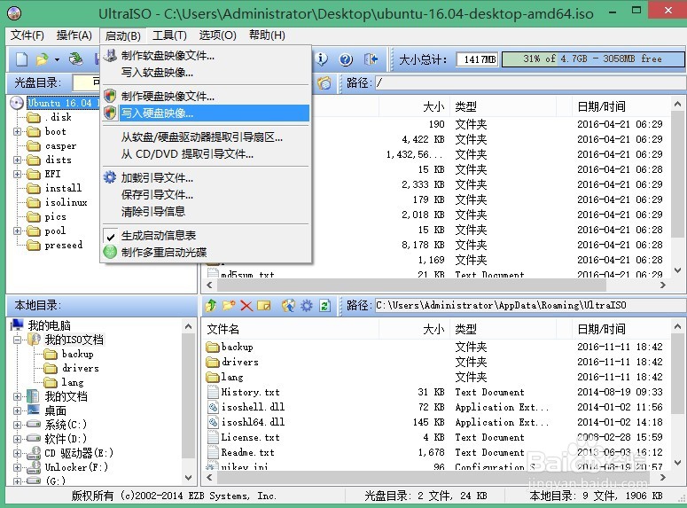This screenshot has height=508, width=687.
Task: Select the History.txt file row
Action: coord(436,392)
